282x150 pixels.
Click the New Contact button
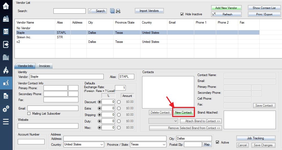point(183,112)
